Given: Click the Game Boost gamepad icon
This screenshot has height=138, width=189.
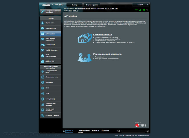Looking at the screenshot, I should point(43,45).
